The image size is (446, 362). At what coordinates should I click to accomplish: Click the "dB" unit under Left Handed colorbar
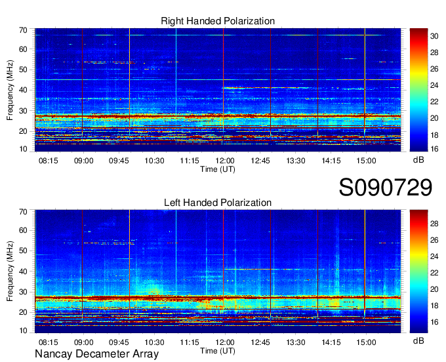tap(418, 340)
